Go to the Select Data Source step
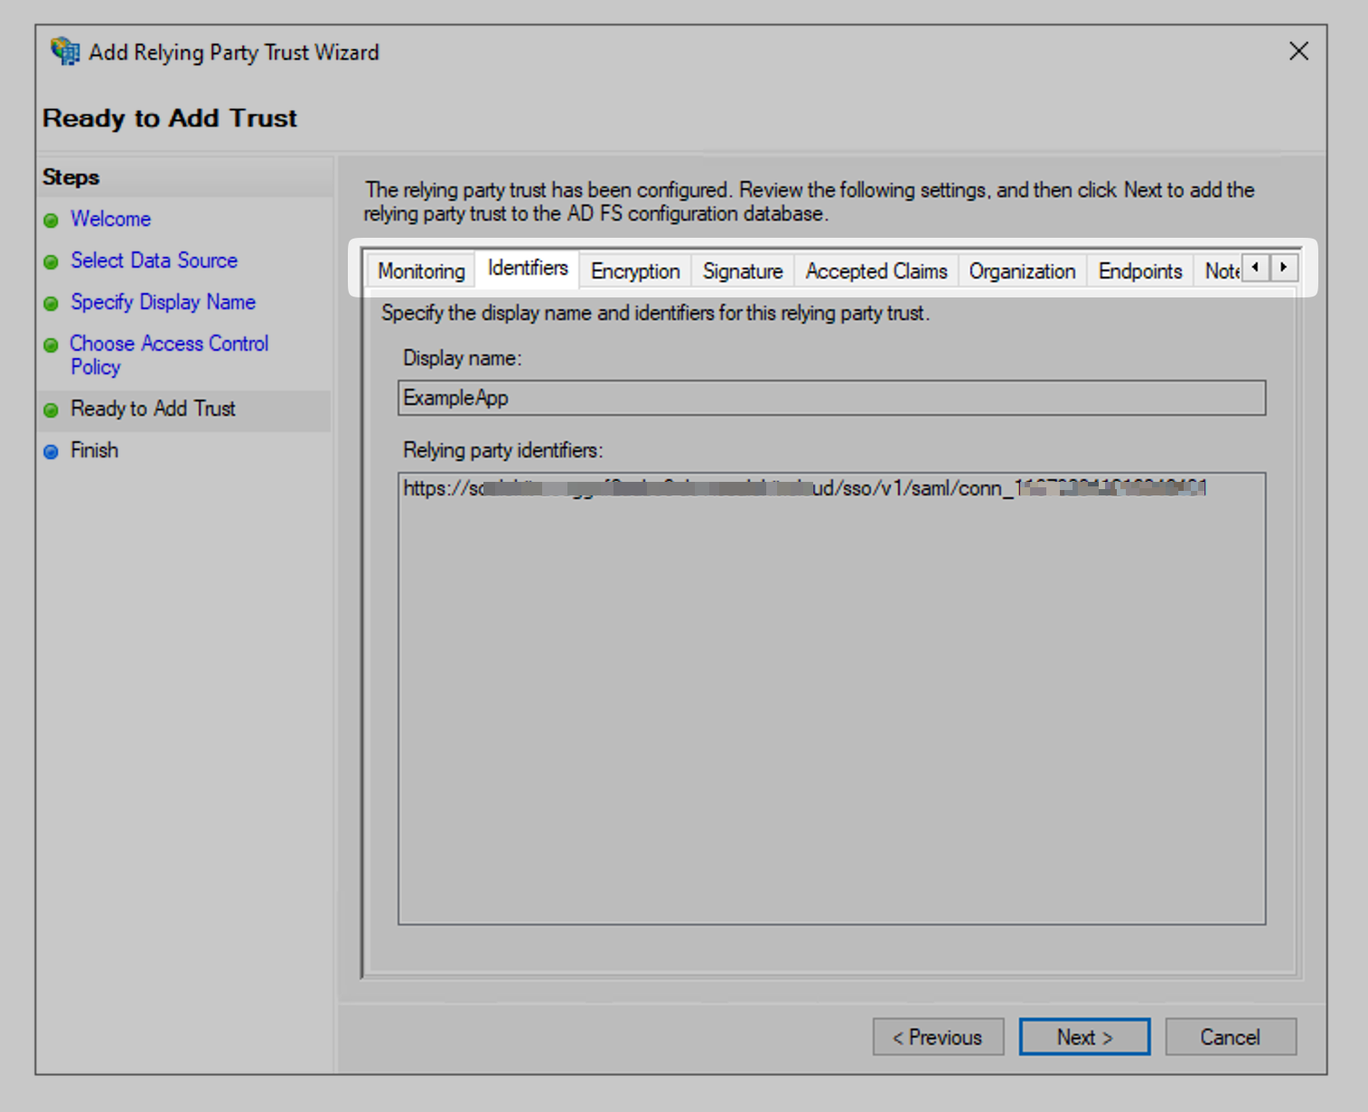 (154, 260)
